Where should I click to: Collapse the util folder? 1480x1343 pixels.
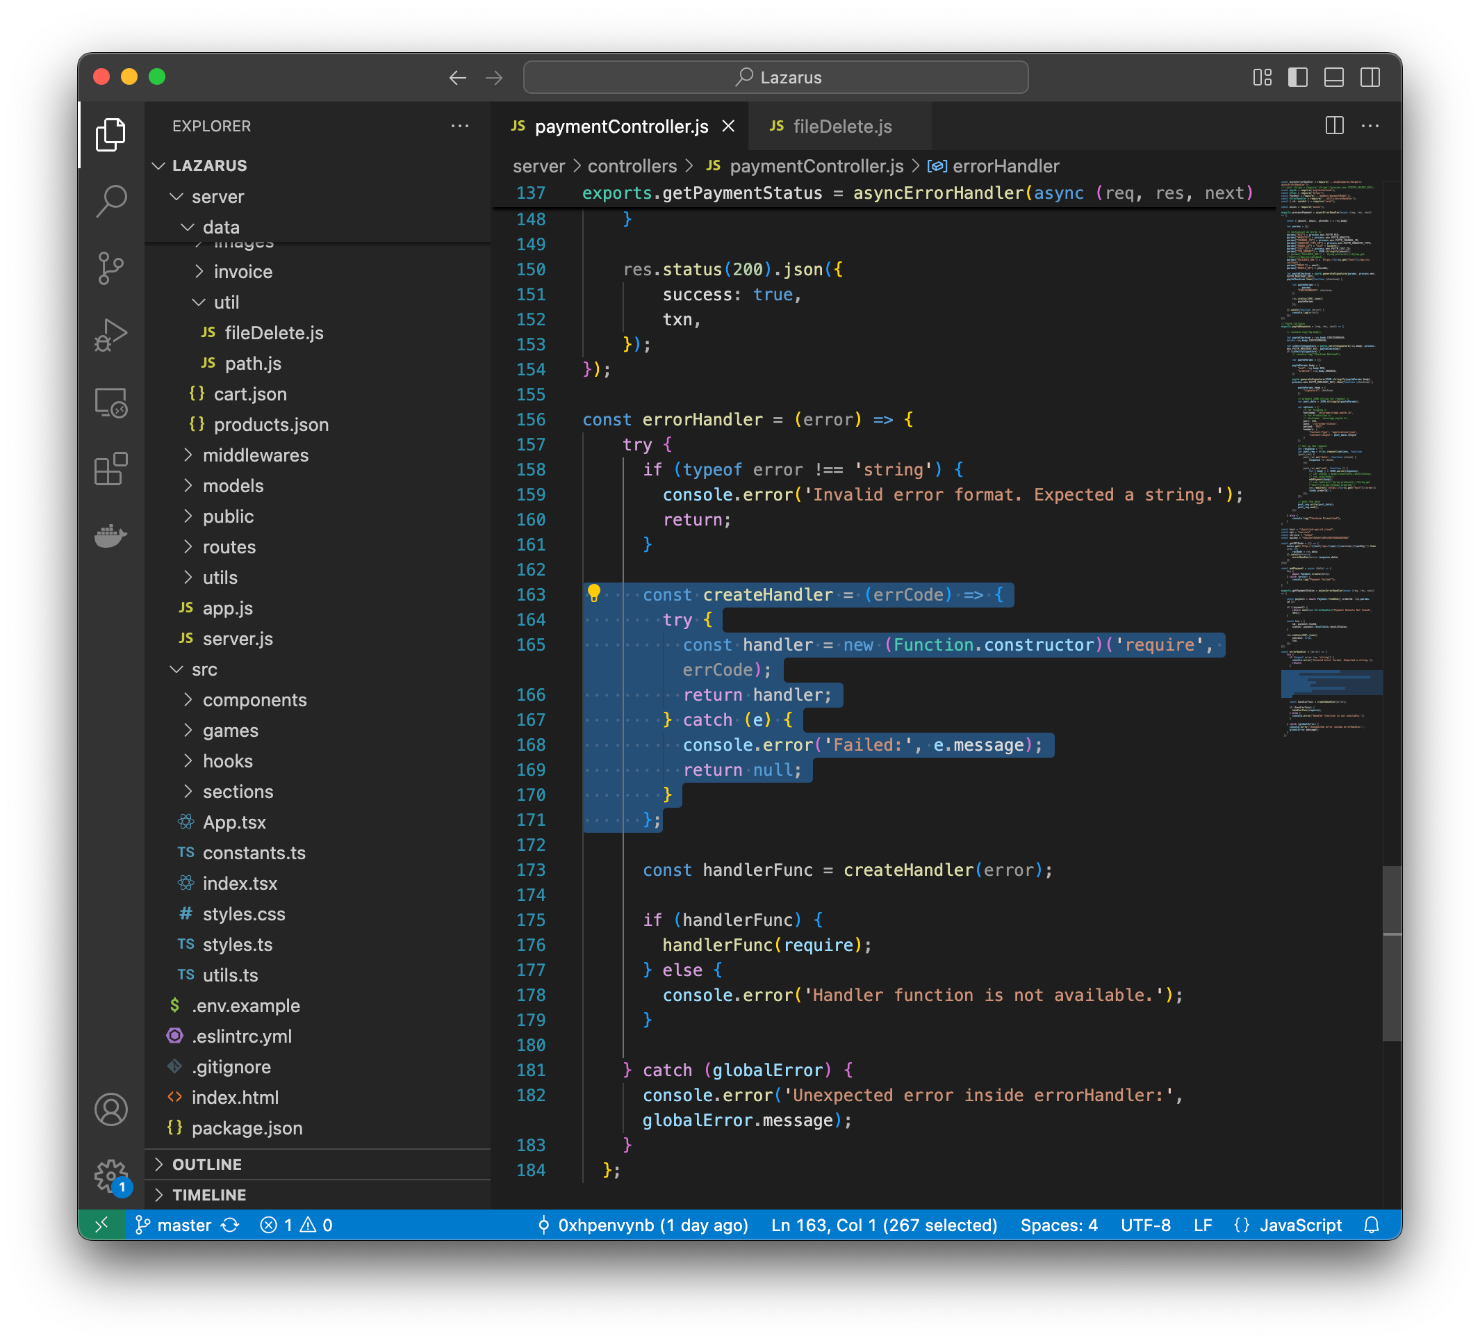[317, 302]
